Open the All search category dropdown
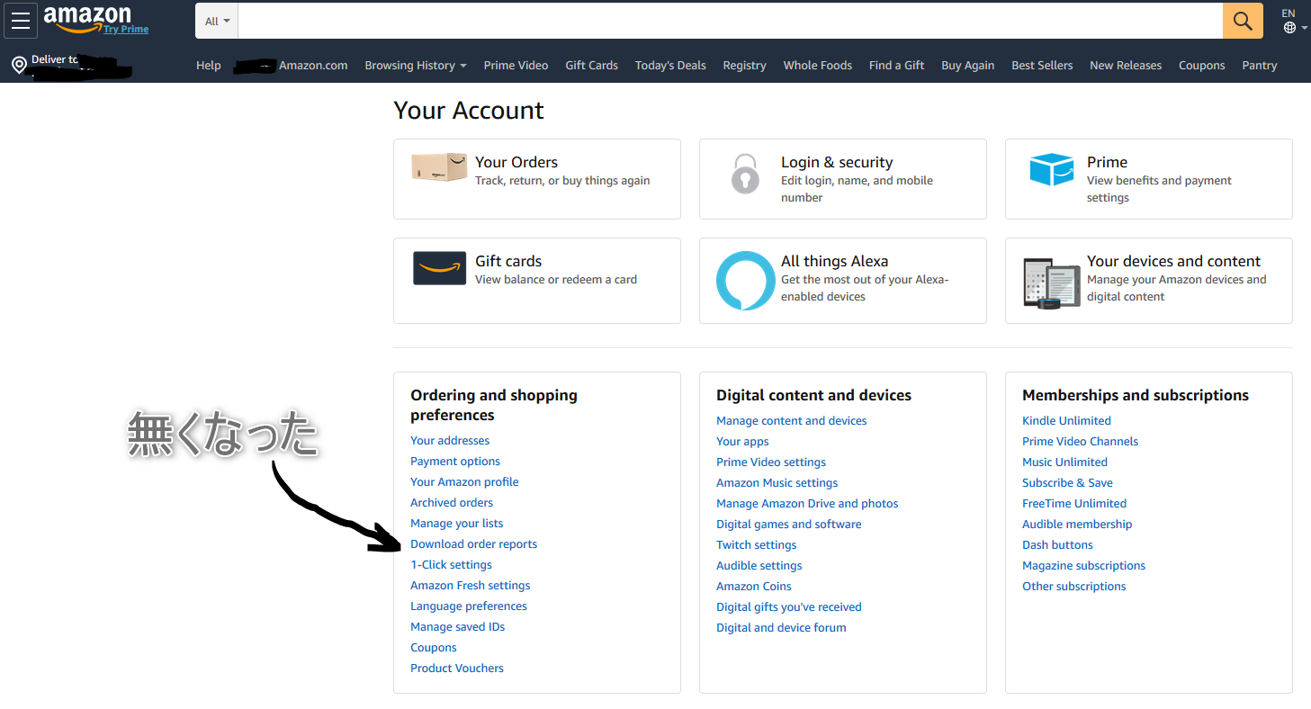Screen dimensions: 1311x709 point(217,21)
